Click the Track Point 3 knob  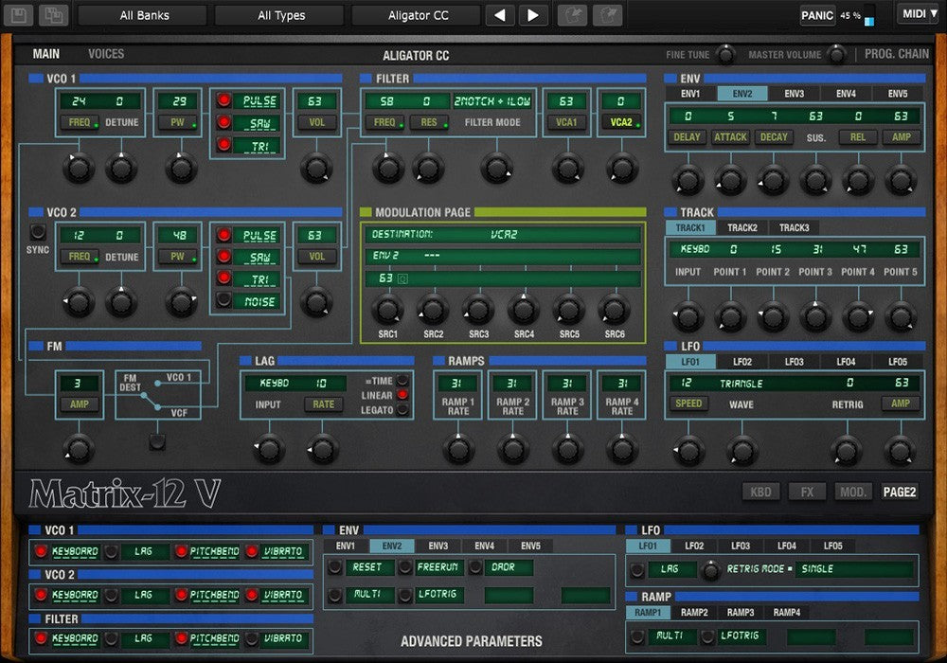(x=815, y=315)
